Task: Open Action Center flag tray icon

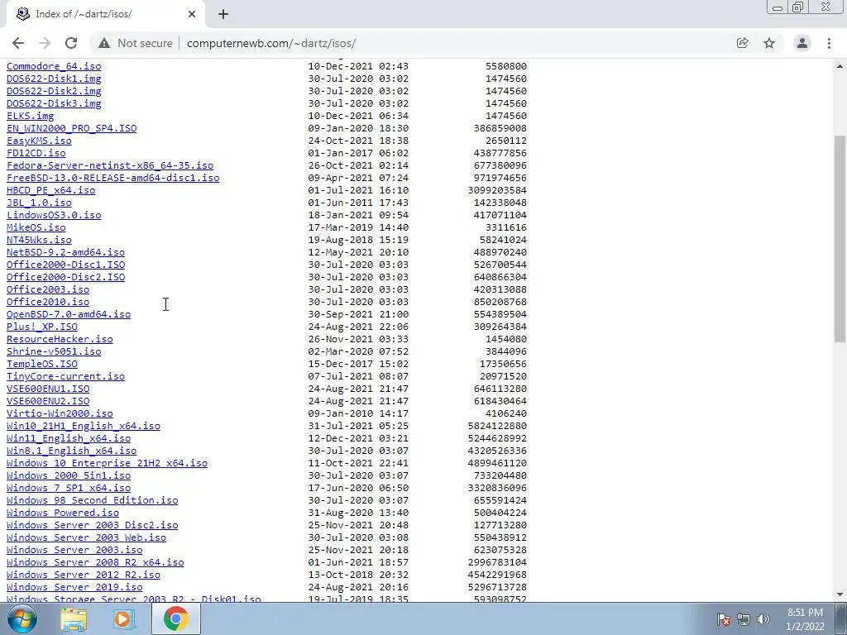Action: (723, 619)
